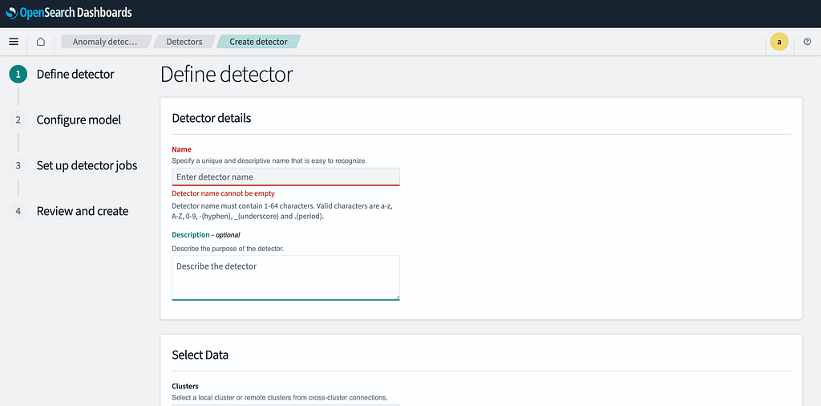
Task: Select step 3 Set up detector jobs
Action: (87, 165)
